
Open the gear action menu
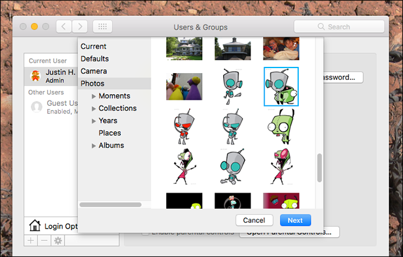[58, 240]
